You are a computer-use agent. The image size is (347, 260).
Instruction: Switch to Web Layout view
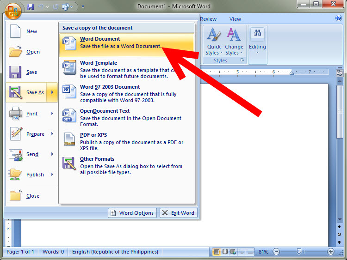(x=233, y=252)
